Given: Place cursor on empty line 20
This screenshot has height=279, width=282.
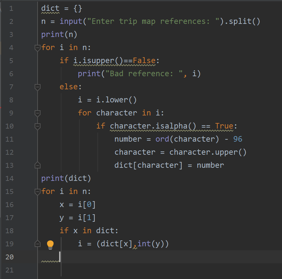Looking at the screenshot, I should click(160, 257).
